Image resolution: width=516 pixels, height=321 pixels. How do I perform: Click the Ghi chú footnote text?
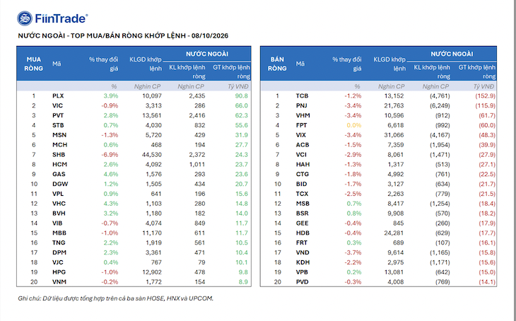115,298
